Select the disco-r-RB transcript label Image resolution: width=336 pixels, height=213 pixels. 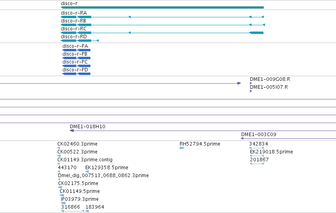coord(73,21)
